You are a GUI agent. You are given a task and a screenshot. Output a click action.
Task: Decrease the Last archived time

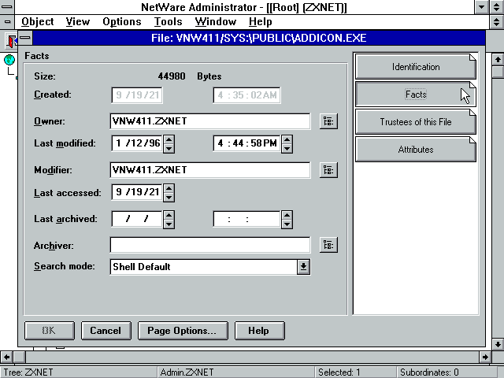(287, 224)
